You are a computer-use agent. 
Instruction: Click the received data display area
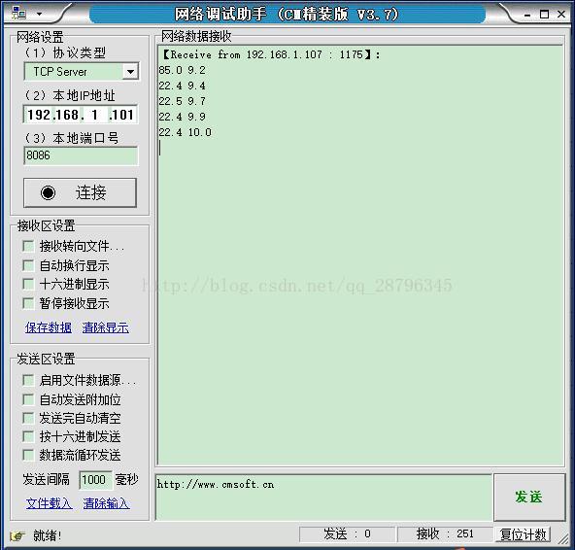[x=360, y=255]
